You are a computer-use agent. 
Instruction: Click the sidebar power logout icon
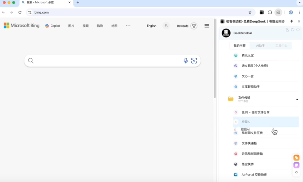point(298,30)
